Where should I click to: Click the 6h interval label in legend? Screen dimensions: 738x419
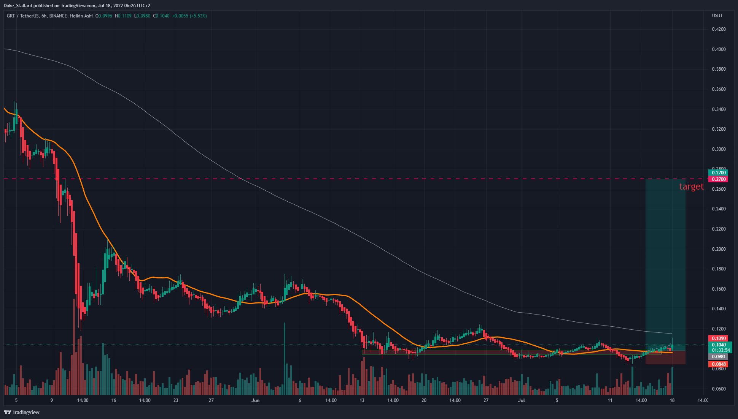pos(44,16)
